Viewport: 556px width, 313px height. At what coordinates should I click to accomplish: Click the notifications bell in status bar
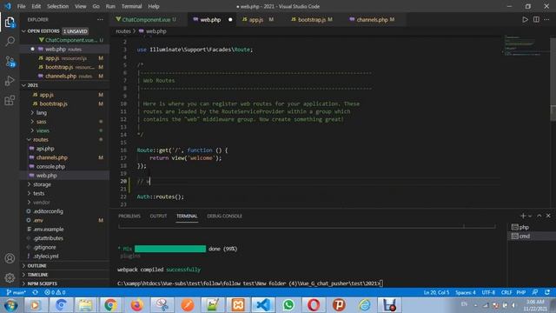point(547,292)
